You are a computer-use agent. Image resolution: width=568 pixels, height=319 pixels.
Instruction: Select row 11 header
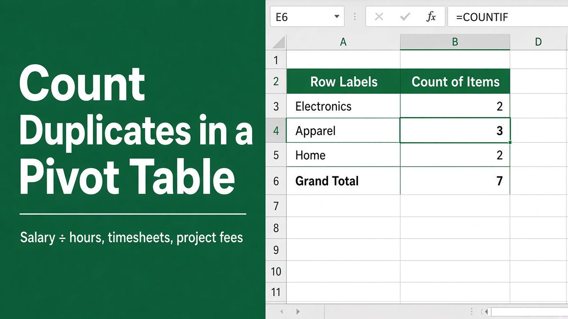[276, 292]
